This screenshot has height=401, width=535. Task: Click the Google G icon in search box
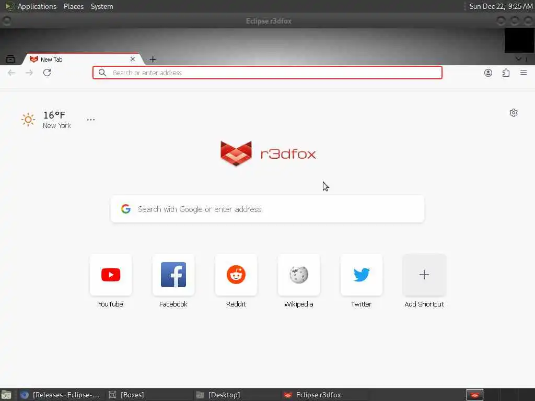click(x=126, y=209)
